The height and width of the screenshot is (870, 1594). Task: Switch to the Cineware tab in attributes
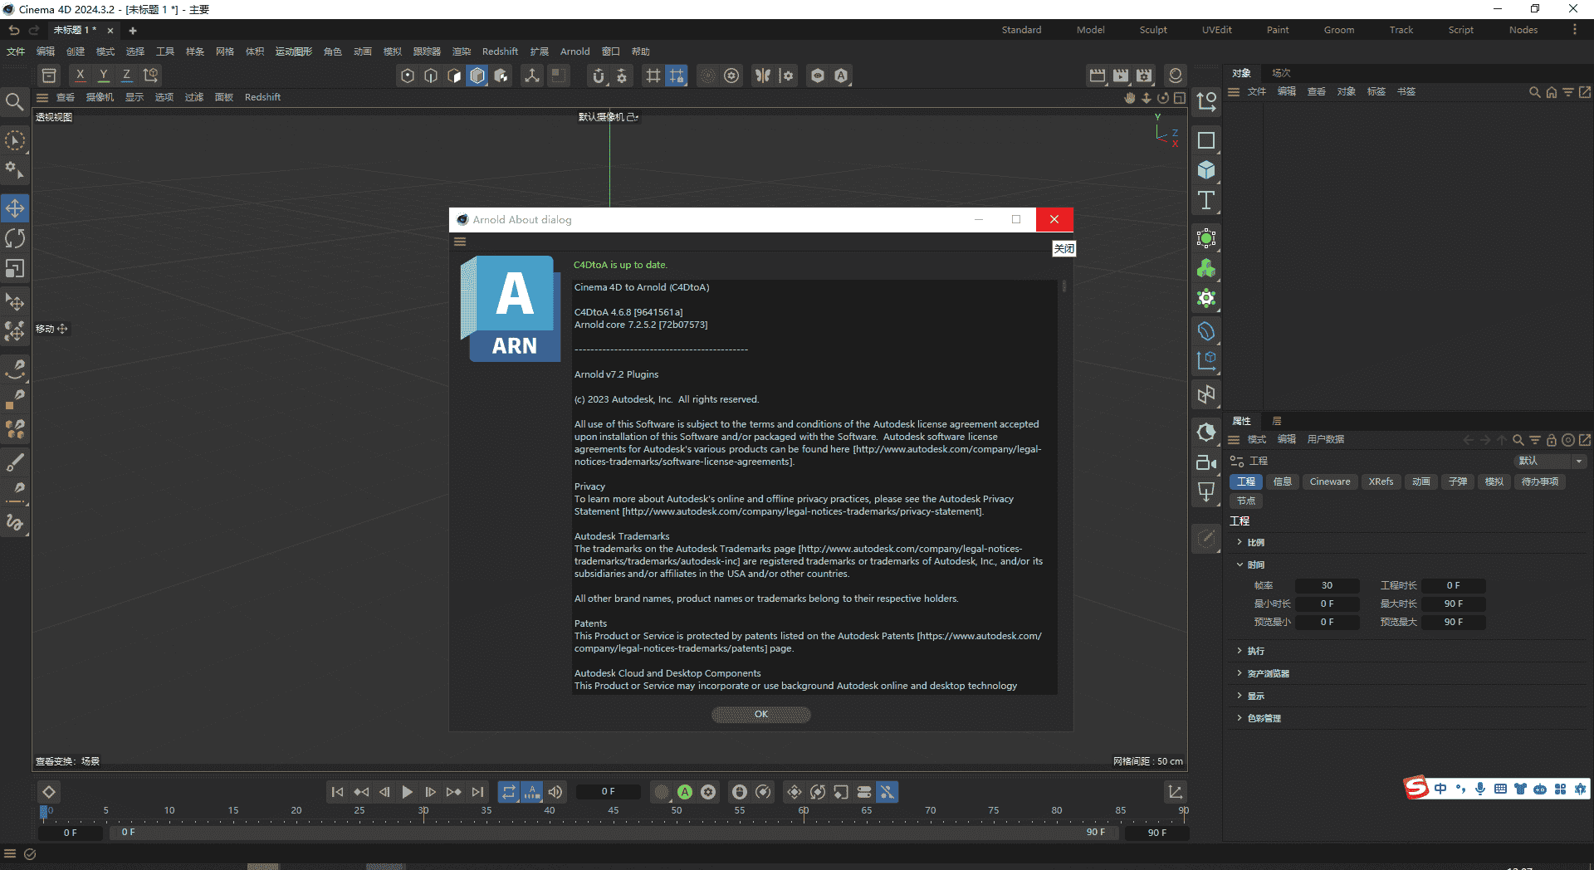1329,481
